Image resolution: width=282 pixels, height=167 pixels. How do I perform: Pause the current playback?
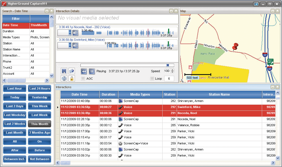point(92,71)
